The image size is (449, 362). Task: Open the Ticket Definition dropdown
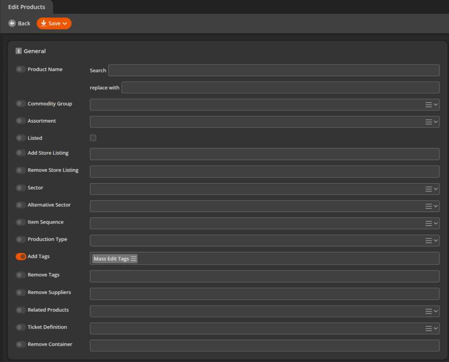(x=435, y=328)
